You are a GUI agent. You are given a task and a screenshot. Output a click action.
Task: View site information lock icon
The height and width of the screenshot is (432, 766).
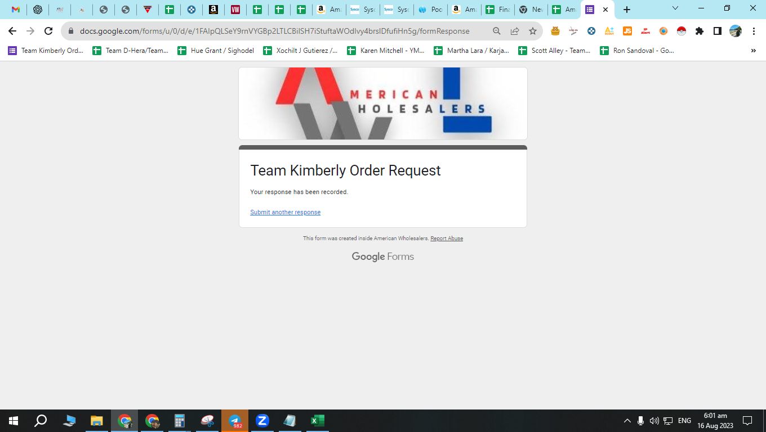(71, 31)
